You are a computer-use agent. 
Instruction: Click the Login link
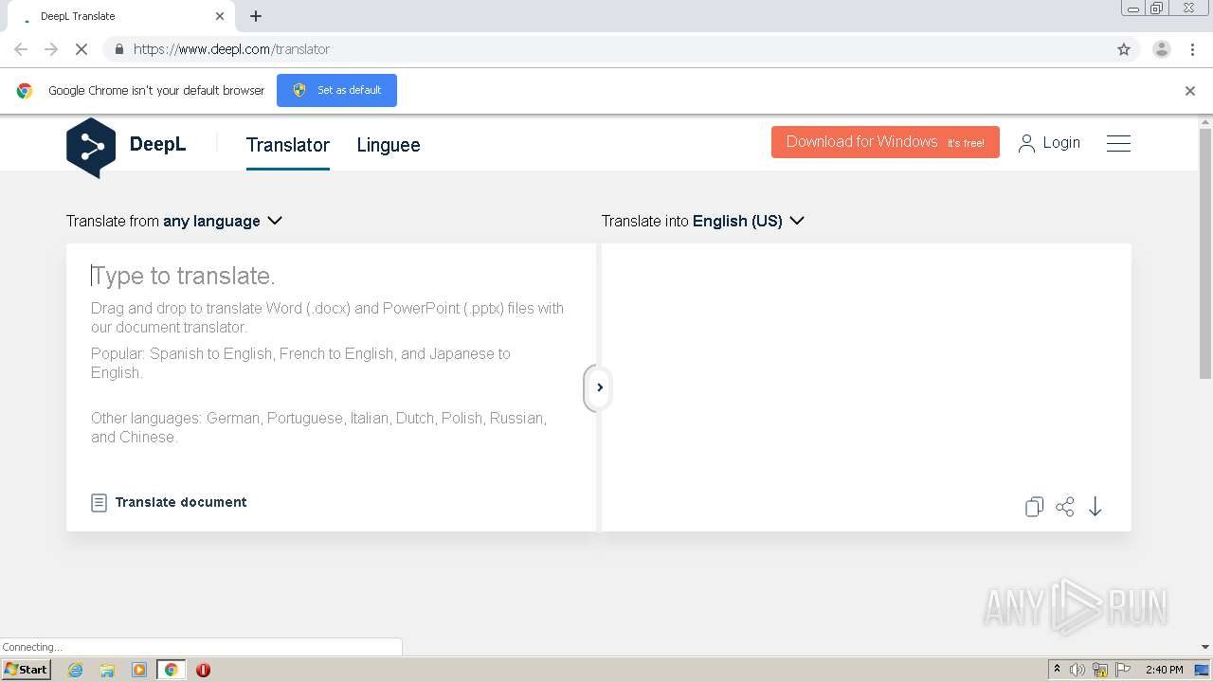coord(1061,142)
